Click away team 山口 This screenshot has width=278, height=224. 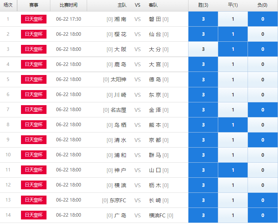155,170
